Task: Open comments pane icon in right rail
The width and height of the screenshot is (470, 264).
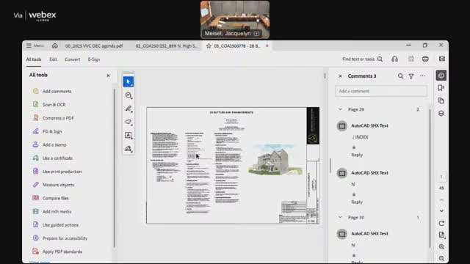Action: (441, 76)
